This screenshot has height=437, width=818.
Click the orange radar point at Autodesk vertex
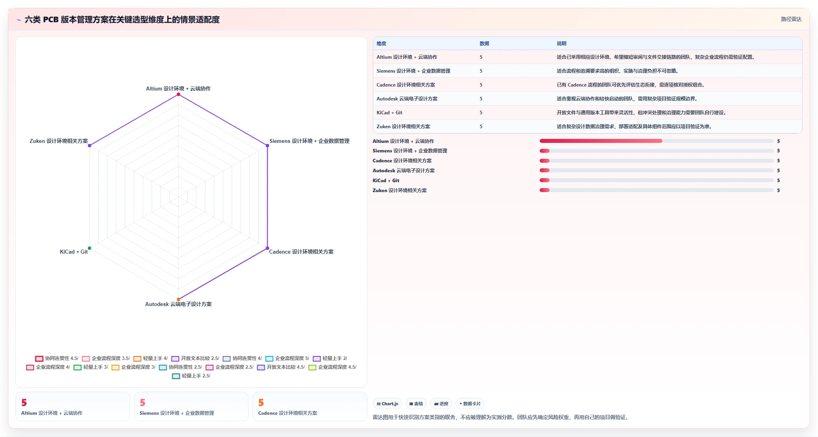point(178,299)
